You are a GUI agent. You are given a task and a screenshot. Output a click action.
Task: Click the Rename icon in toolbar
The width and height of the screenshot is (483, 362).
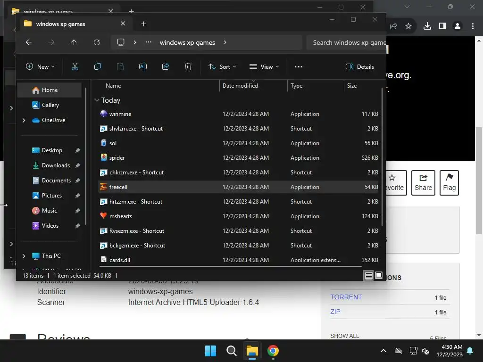tap(143, 66)
